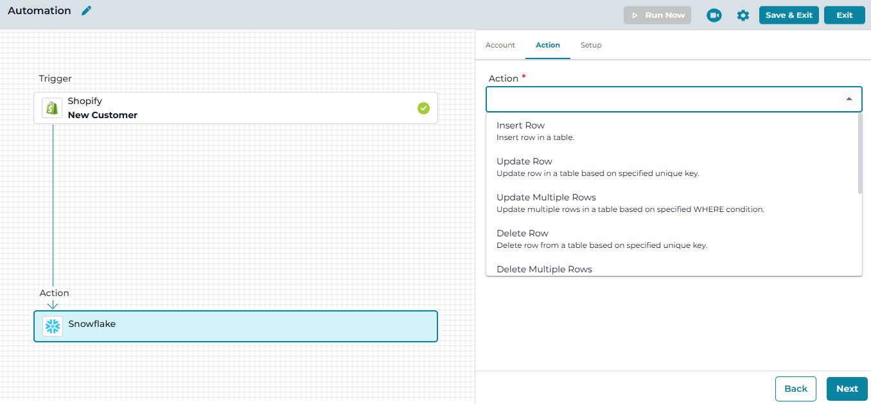Choose Update Row option
This screenshot has height=404, width=871.
coord(672,166)
